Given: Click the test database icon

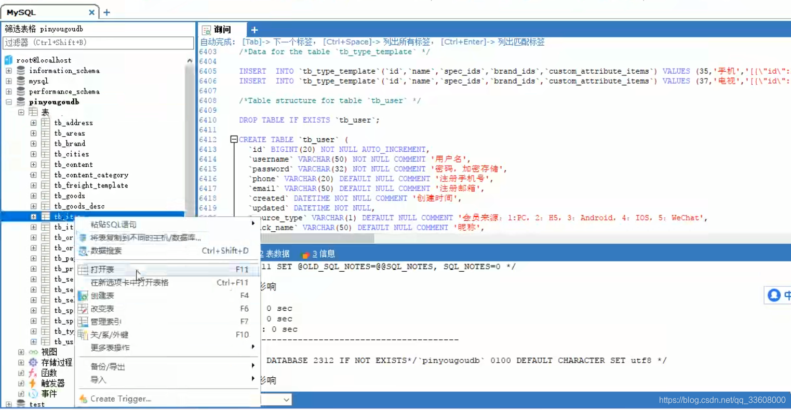Looking at the screenshot, I should pos(21,404).
